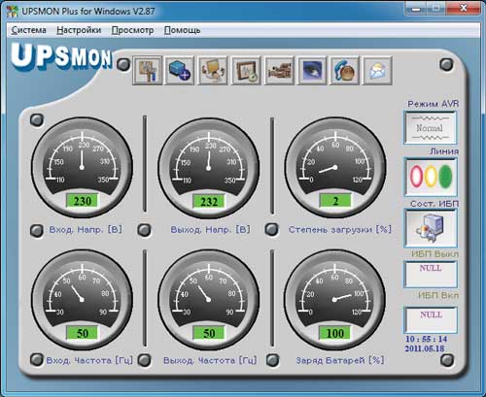
Task: Click the load level gauge showing 2
Action: coord(335,167)
